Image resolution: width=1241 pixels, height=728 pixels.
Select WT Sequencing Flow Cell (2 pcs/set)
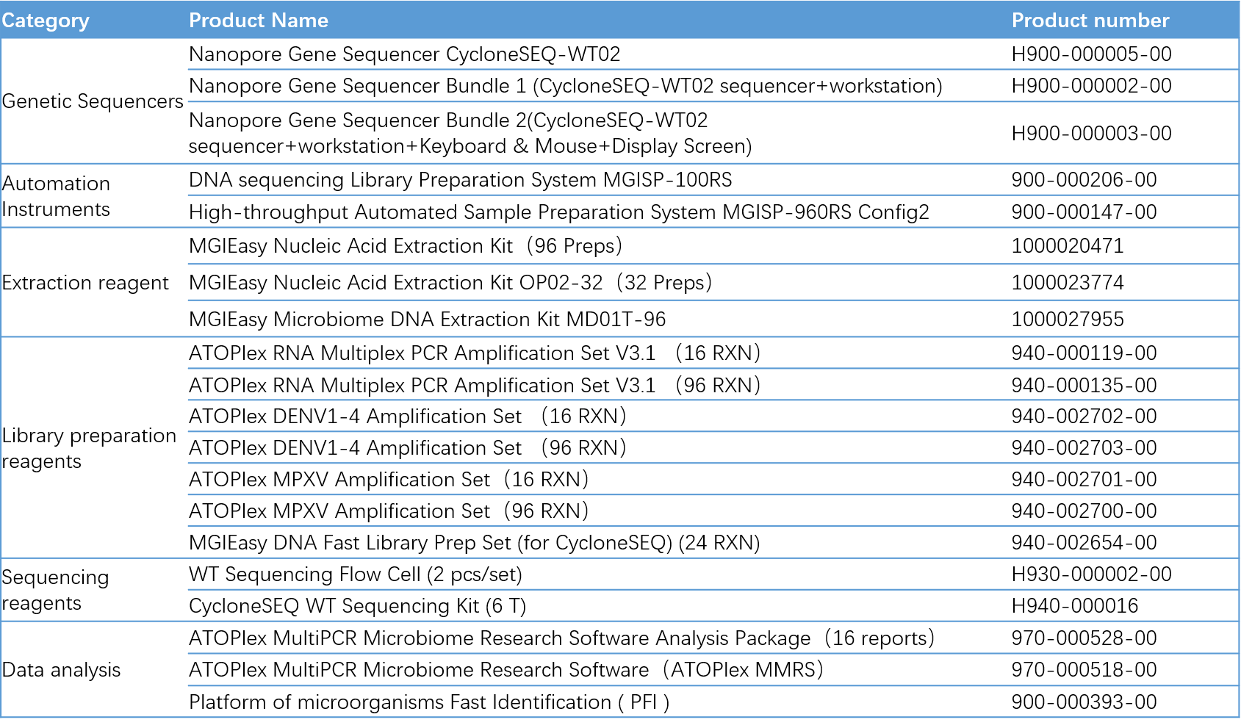tap(356, 574)
